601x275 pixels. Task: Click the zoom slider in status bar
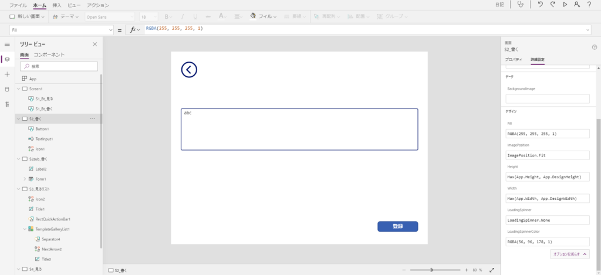point(431,270)
